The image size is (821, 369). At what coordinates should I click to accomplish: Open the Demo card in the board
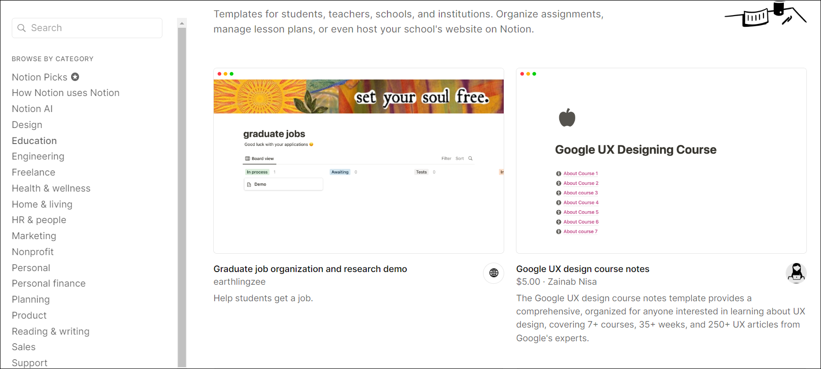[x=283, y=184]
